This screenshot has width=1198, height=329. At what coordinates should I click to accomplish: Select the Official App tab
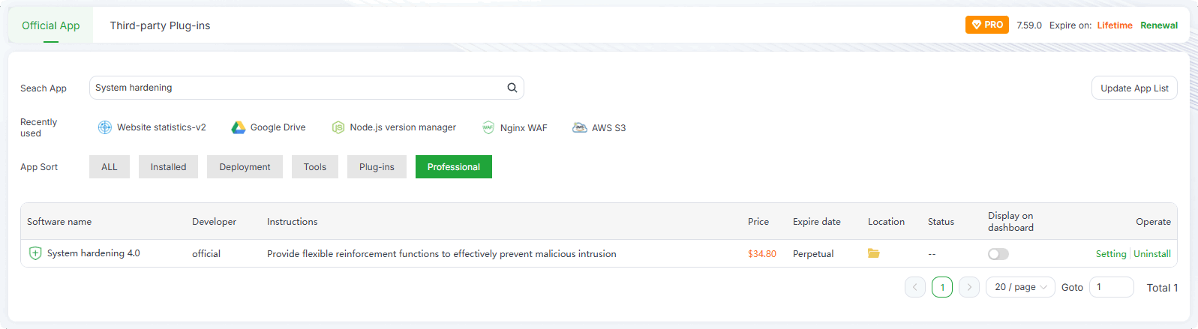point(50,25)
